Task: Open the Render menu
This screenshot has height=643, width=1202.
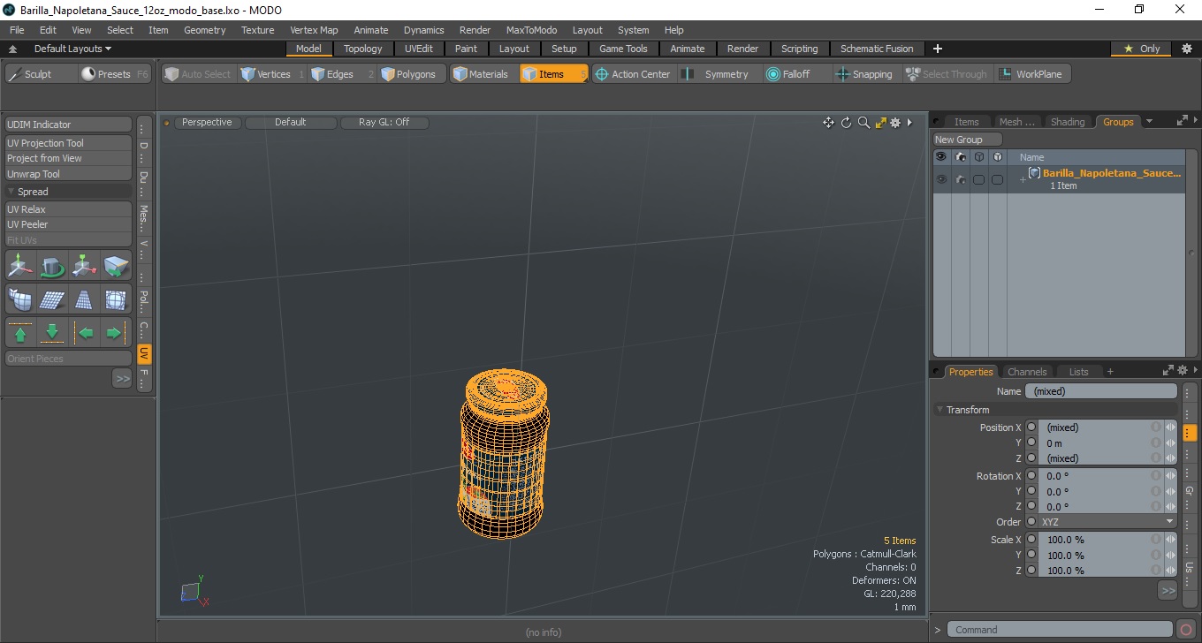Action: [475, 30]
